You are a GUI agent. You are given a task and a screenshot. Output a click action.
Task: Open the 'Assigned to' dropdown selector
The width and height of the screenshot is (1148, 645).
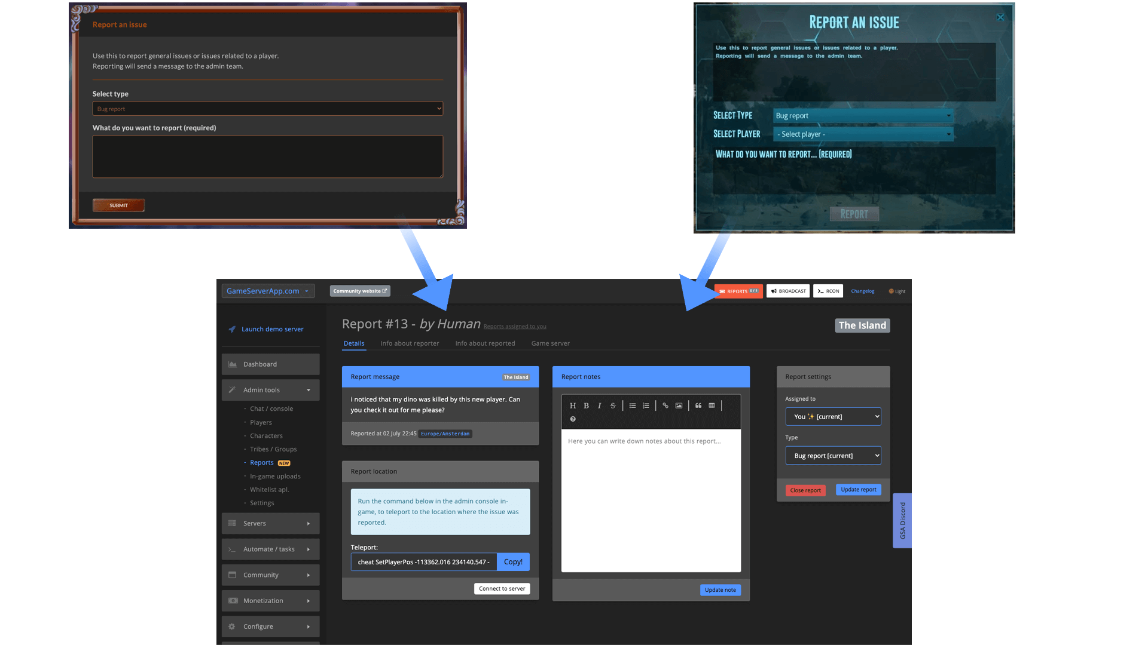(x=833, y=416)
